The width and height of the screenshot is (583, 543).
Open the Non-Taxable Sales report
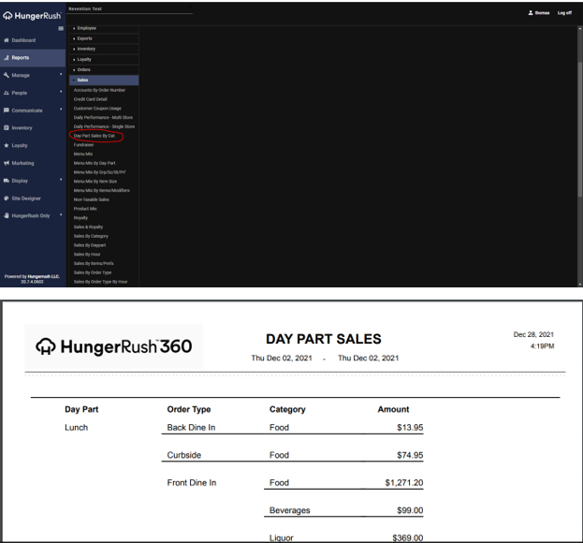[x=92, y=199]
